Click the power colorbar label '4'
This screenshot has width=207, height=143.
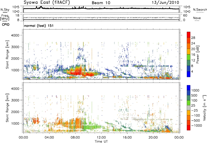[192, 71]
